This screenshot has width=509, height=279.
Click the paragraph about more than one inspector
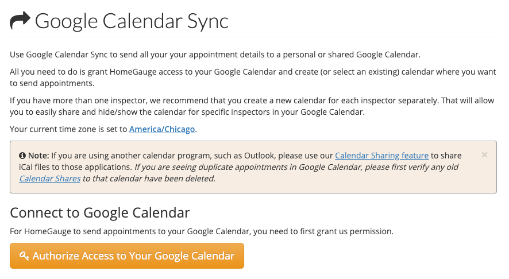252,106
